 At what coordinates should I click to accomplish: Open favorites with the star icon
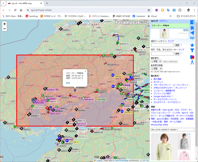point(192,45)
